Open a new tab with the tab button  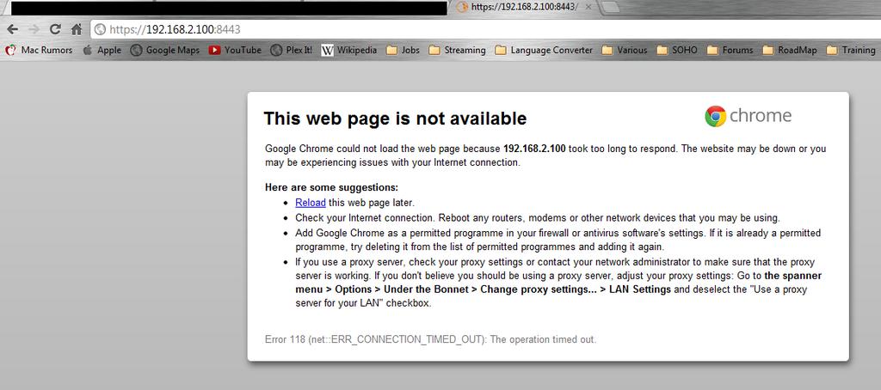tap(612, 7)
